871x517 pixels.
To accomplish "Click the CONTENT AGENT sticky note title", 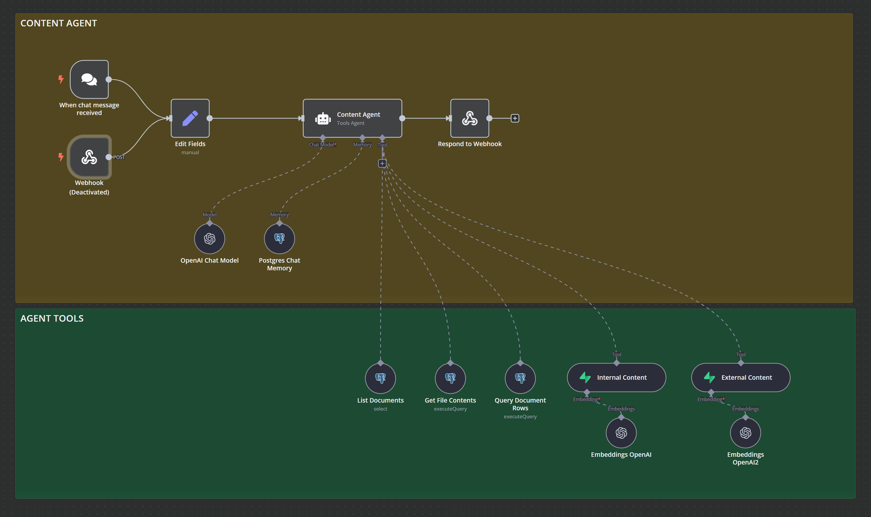I will pos(59,23).
